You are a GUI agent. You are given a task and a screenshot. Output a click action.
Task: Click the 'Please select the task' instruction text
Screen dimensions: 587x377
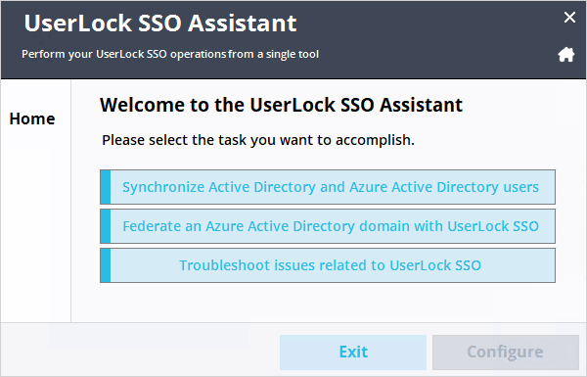pyautogui.click(x=258, y=140)
